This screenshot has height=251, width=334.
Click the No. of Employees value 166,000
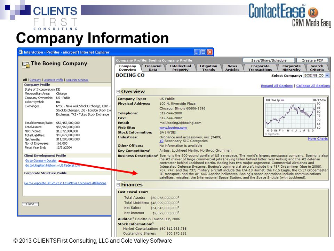[x=62, y=143]
